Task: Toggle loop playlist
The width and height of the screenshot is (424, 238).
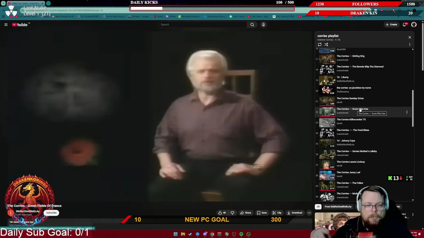Action: point(320,44)
